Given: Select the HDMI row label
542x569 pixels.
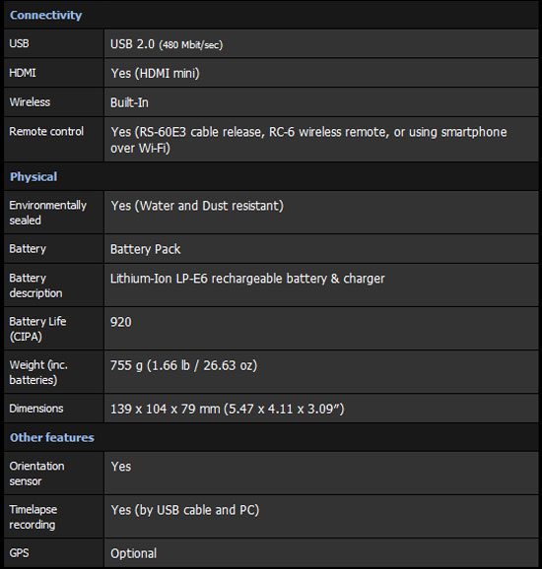Looking at the screenshot, I should pyautogui.click(x=23, y=73).
